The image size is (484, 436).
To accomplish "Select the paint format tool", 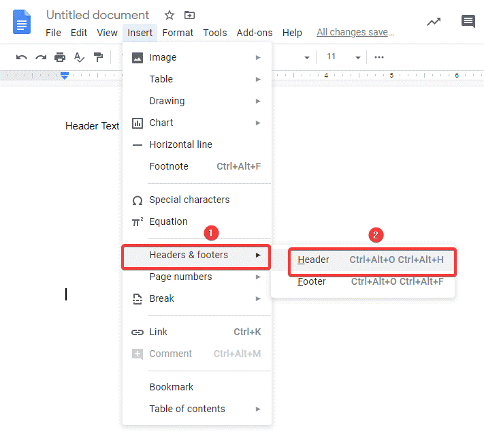I will tap(98, 57).
